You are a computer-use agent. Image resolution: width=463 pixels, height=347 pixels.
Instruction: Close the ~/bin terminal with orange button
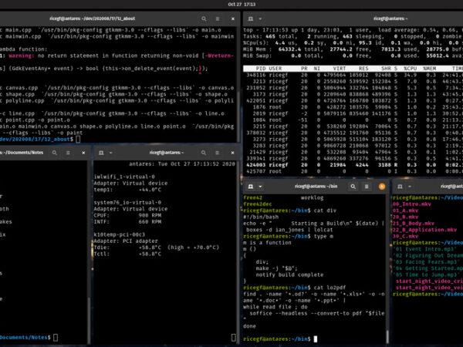382,186
